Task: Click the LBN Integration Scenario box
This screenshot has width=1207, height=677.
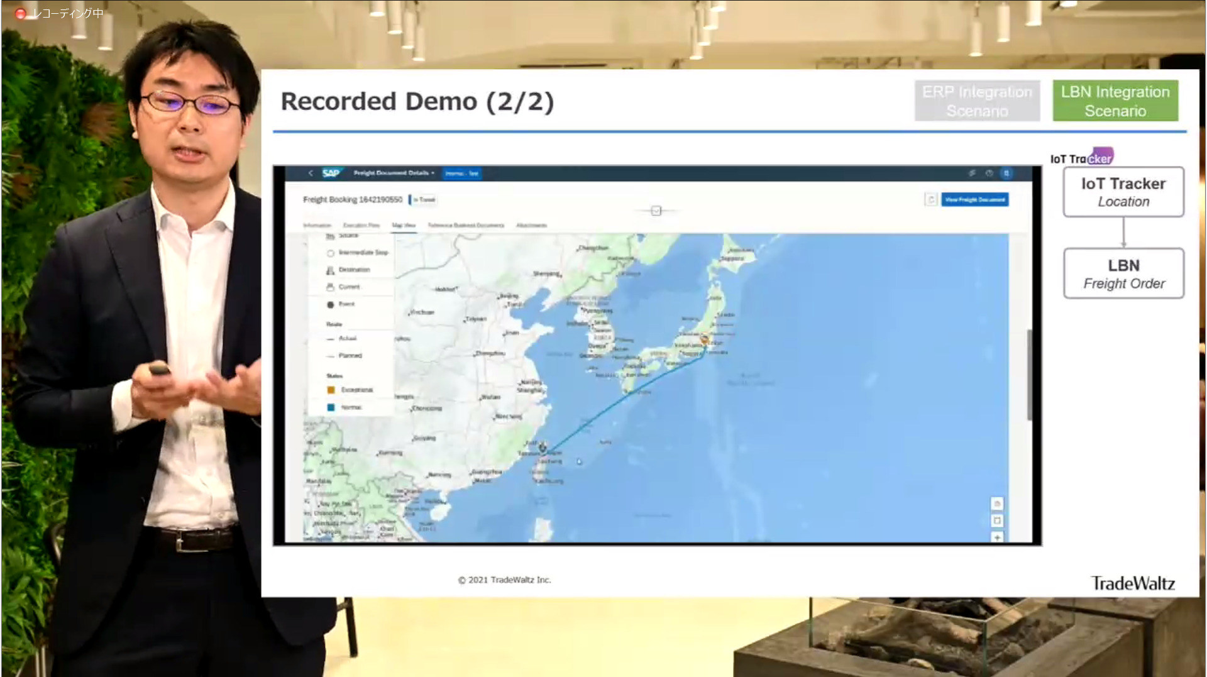Action: click(1115, 101)
